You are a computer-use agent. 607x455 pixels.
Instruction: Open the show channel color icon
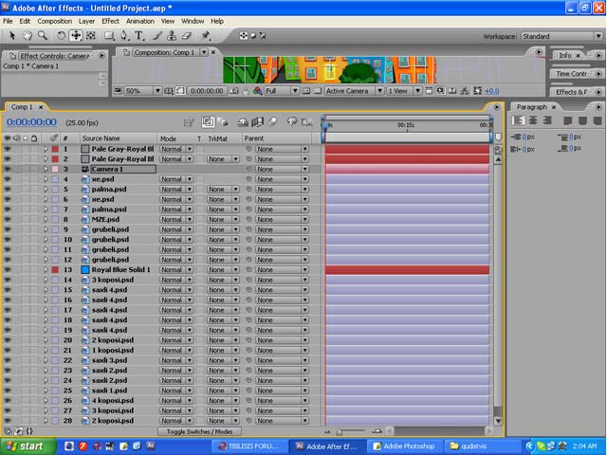click(x=257, y=91)
